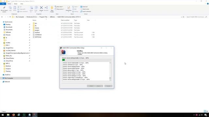Screen dimensions: 209x117
Task: Click Program Files in the address path
Action: (43, 17)
